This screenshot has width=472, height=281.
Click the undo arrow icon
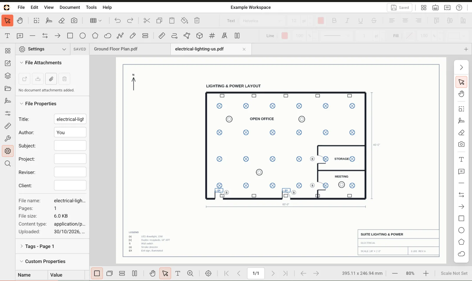tap(117, 21)
